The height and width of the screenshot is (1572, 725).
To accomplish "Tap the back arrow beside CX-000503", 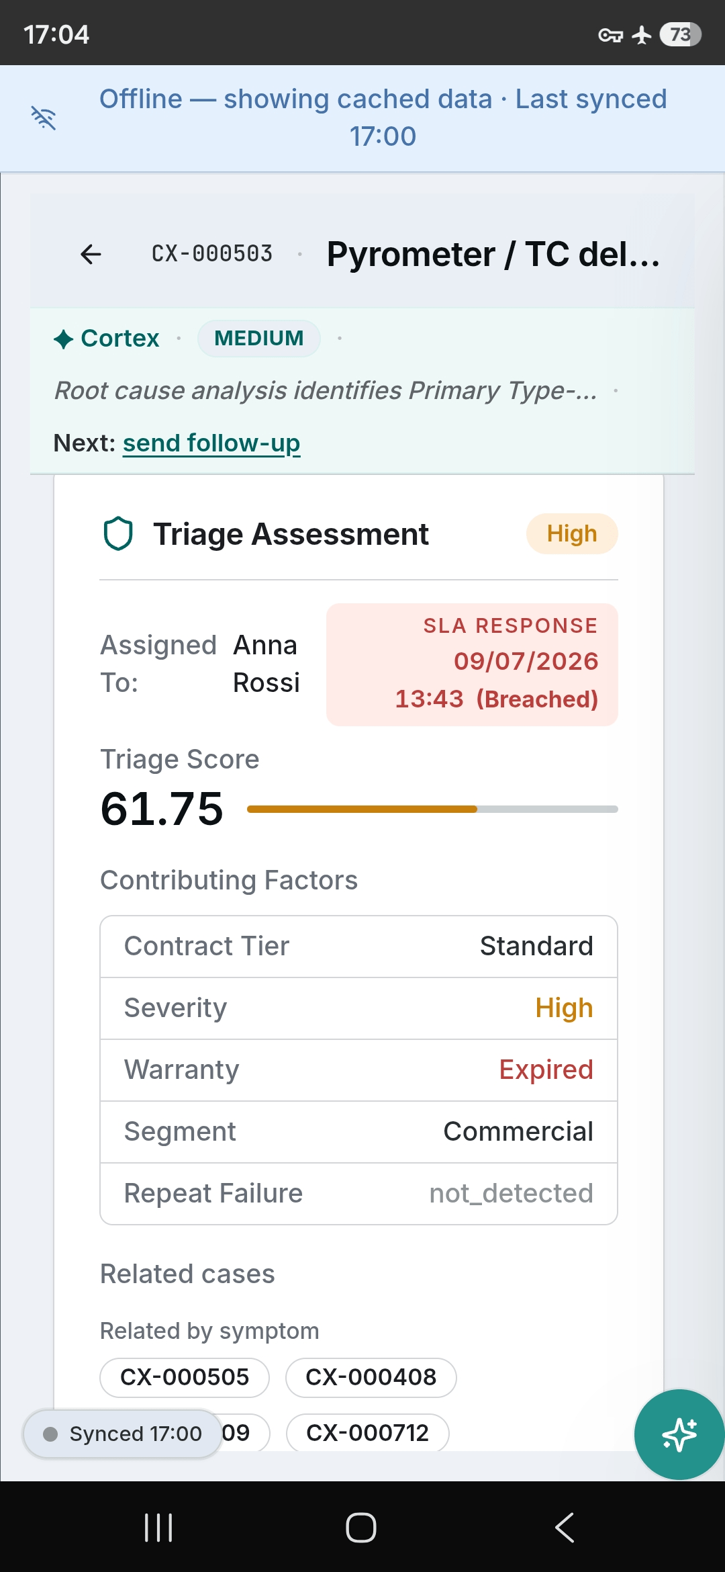I will coord(91,254).
